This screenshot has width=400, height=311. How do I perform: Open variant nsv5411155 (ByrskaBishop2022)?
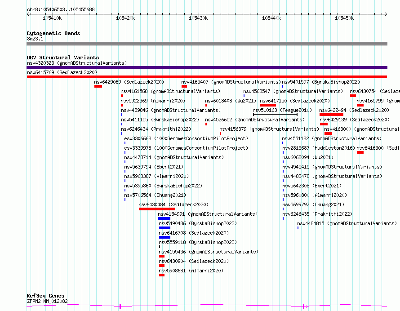[x=160, y=120]
